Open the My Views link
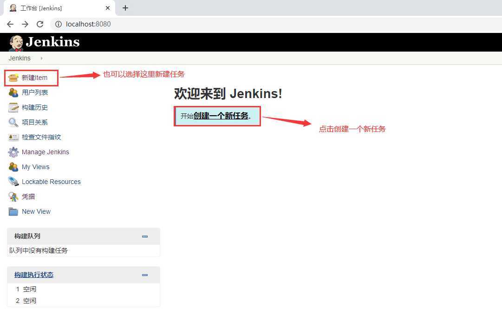502x309 pixels. [36, 167]
